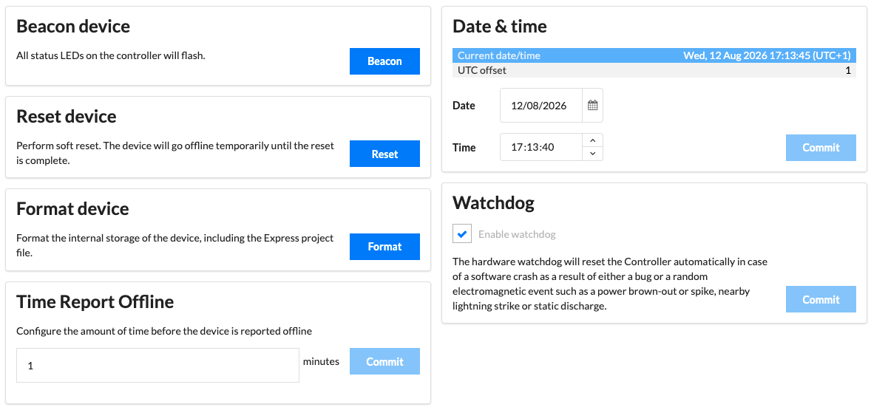Commit the Date & time changes

pyautogui.click(x=821, y=148)
